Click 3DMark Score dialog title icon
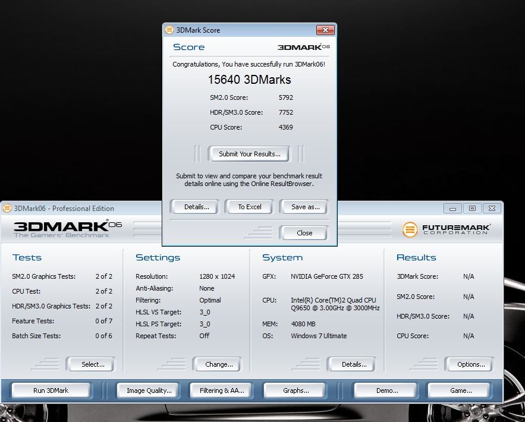 point(169,30)
